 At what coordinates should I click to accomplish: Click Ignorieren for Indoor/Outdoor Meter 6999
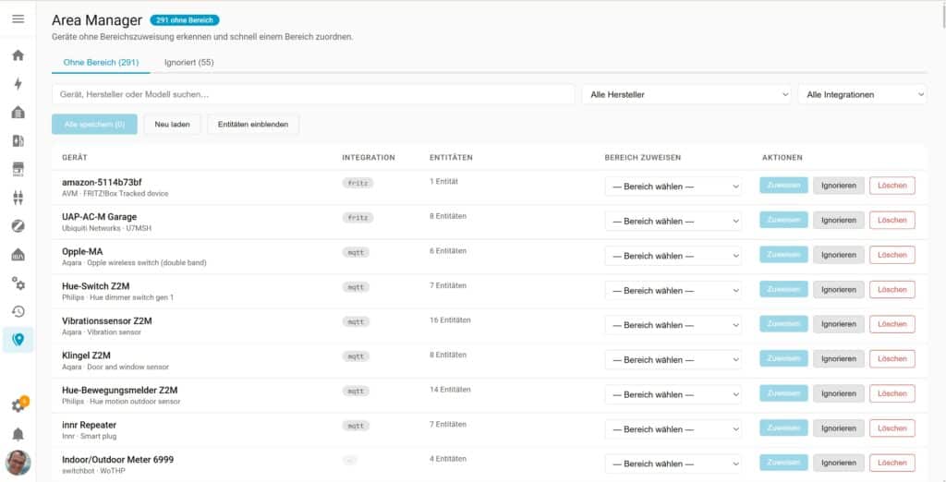click(x=839, y=463)
